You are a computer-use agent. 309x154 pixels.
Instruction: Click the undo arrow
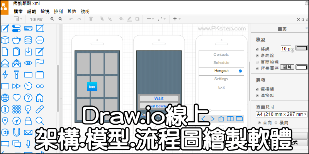tap(71, 19)
